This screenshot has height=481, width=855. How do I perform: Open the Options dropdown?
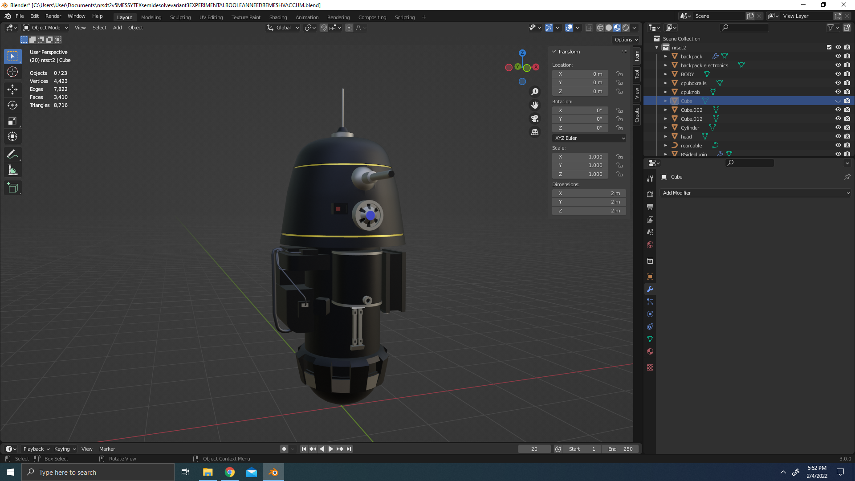coord(626,40)
